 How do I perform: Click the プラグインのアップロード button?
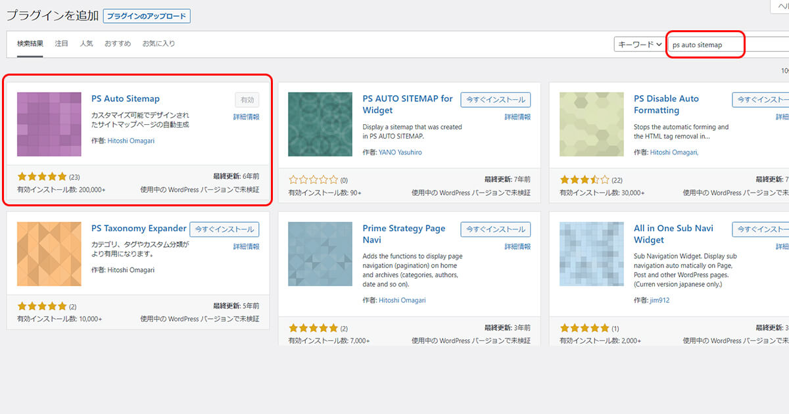147,16
